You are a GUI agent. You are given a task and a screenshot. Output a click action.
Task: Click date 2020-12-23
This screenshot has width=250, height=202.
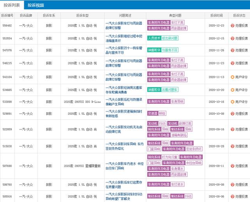216,25
